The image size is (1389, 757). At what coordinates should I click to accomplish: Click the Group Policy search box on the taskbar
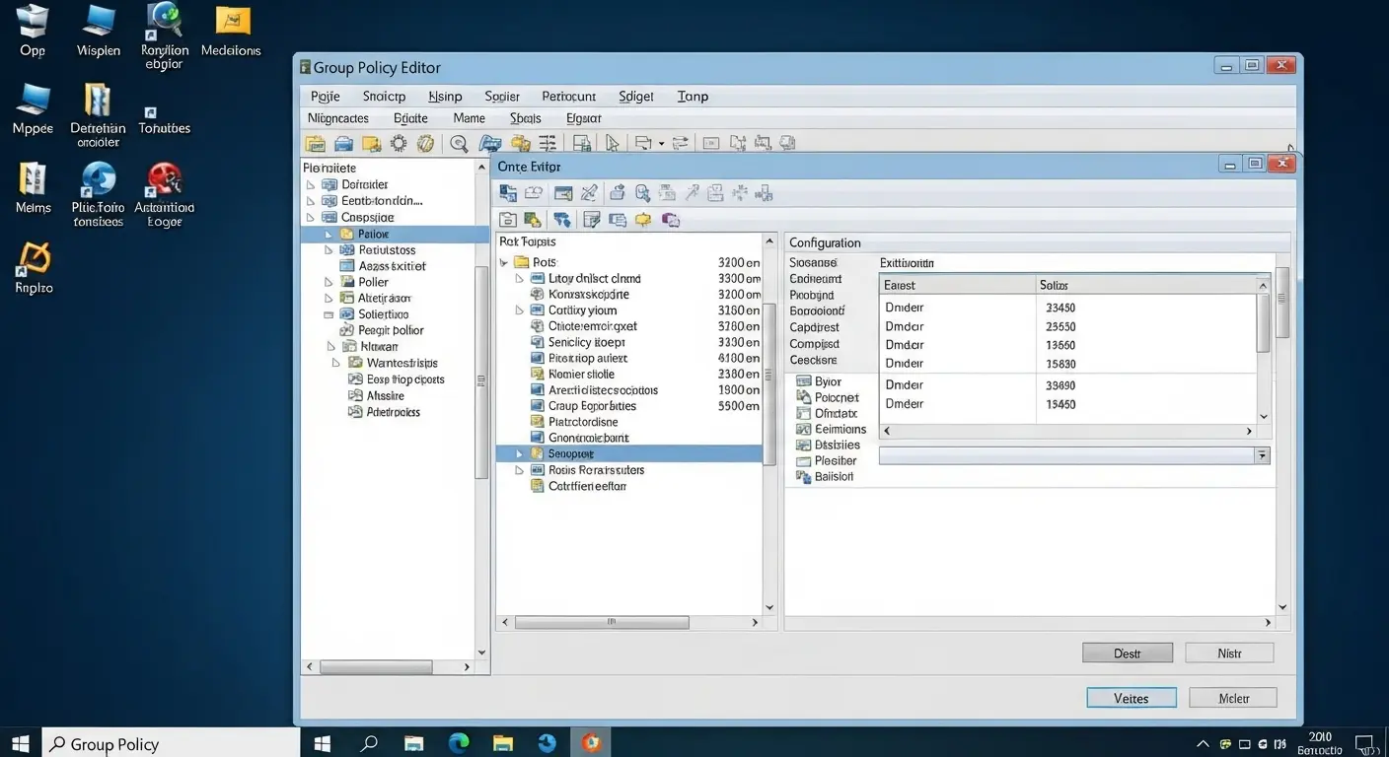tap(170, 743)
